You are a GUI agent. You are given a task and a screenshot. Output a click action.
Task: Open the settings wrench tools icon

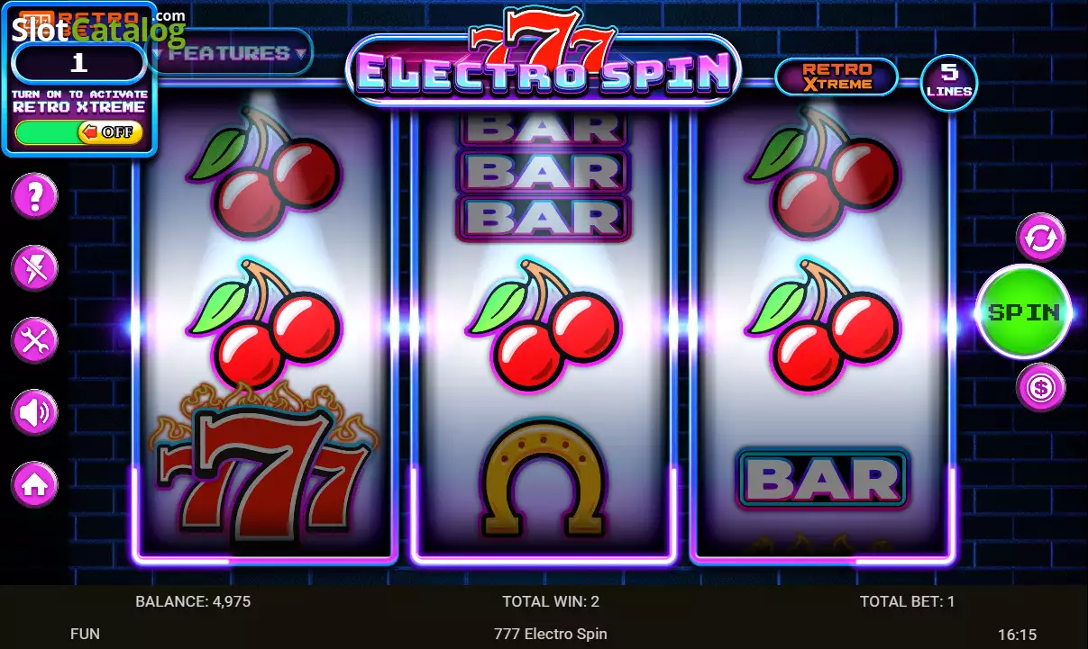click(x=34, y=340)
